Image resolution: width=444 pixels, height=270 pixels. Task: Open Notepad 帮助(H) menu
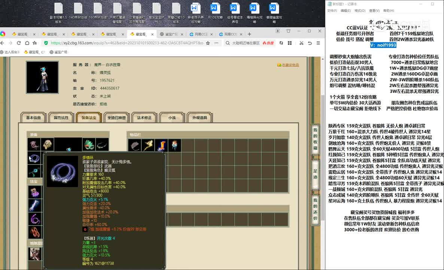[389, 11]
